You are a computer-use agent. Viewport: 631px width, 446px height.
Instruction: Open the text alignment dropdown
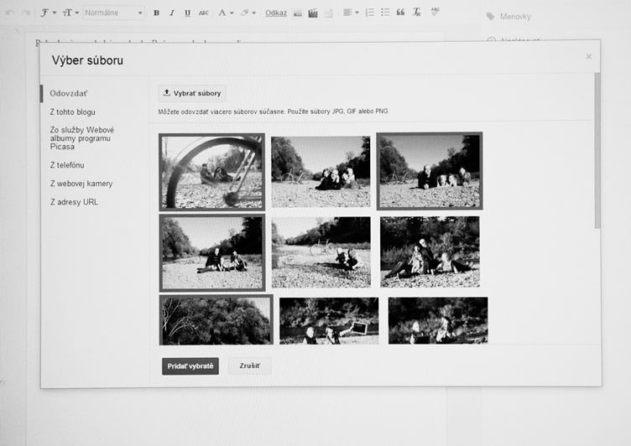coord(351,13)
